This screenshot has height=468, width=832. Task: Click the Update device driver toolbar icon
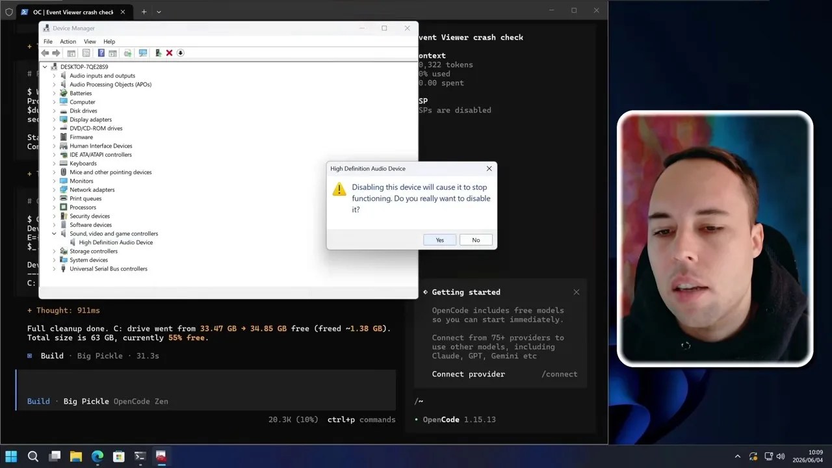point(158,53)
